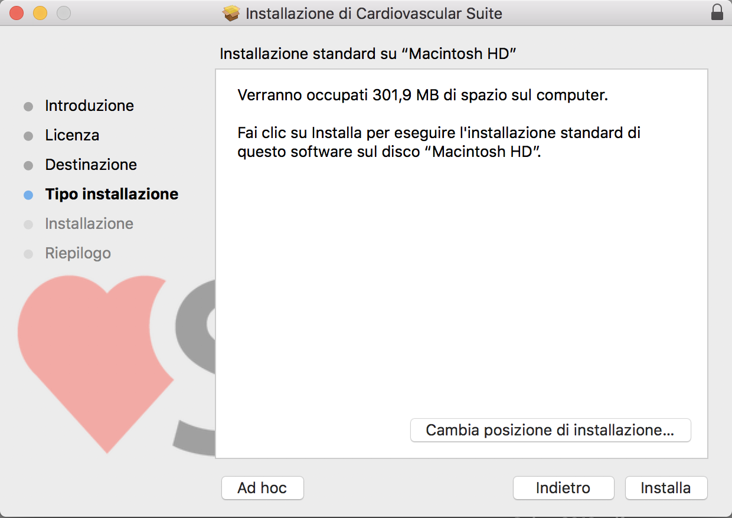Open the Ad hoc custom install options
Screen dimensions: 732x518
tap(262, 488)
